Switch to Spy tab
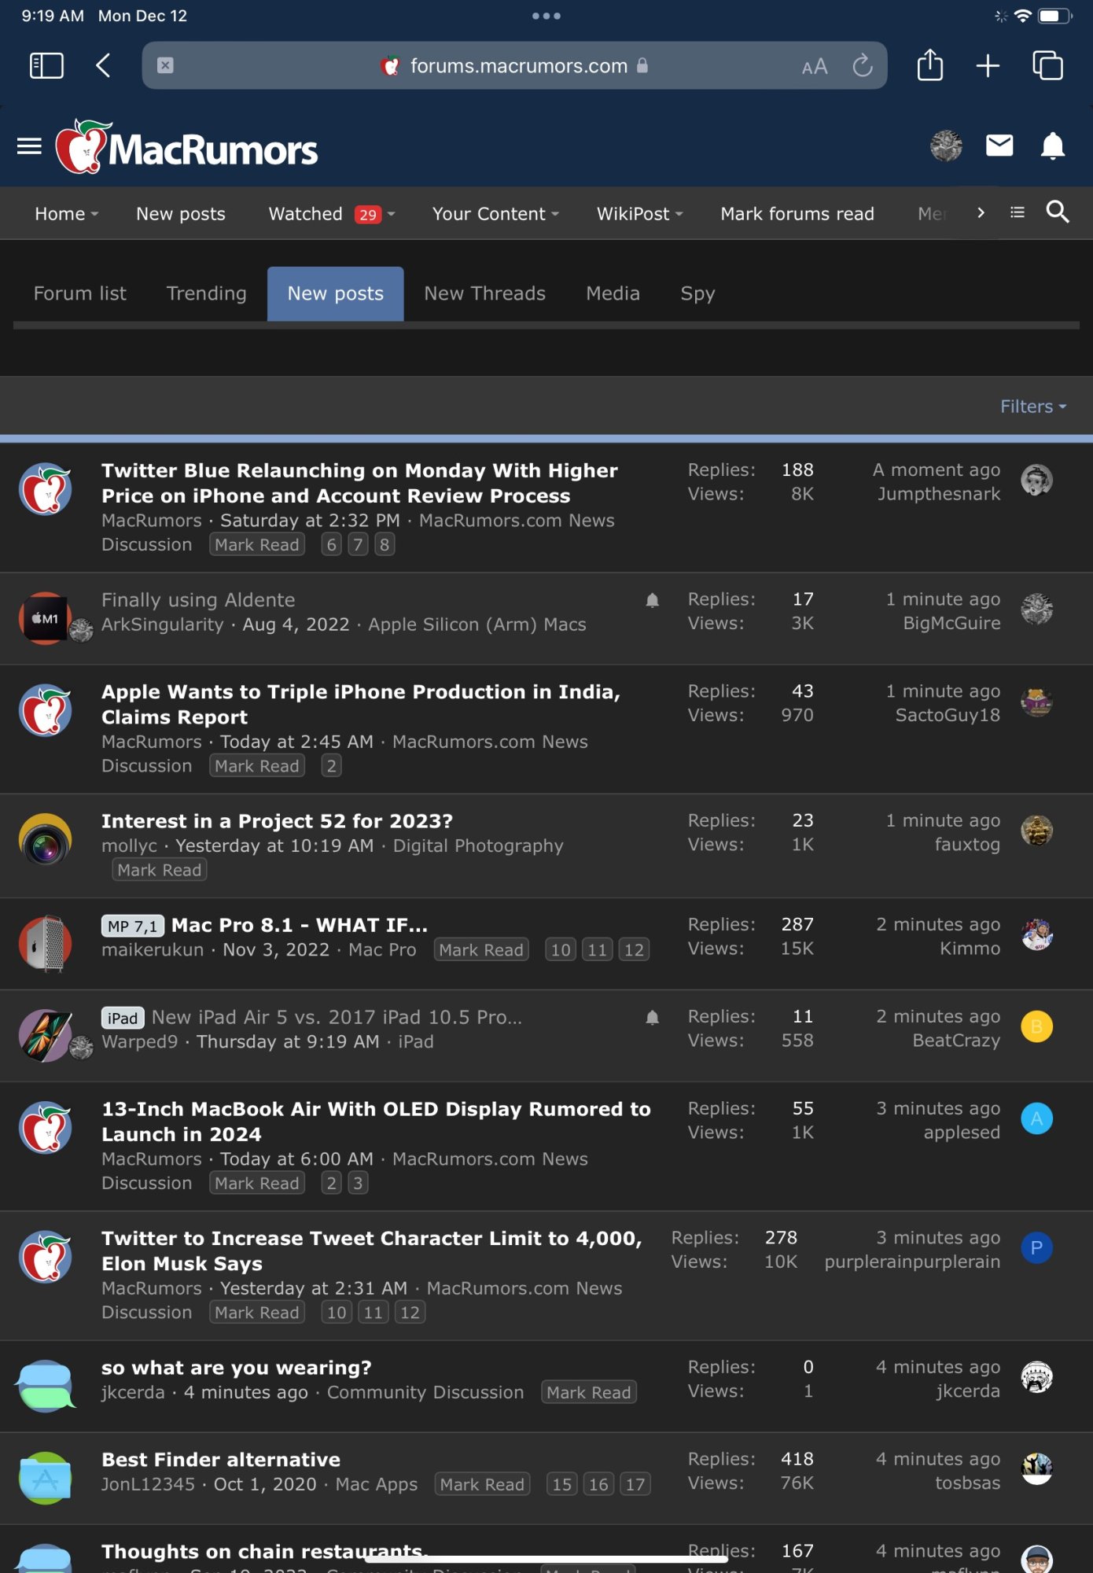The width and height of the screenshot is (1093, 1573). point(697,293)
